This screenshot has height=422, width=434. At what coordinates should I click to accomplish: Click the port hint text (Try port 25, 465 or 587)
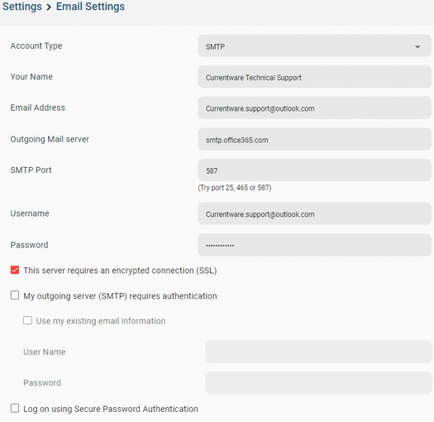pyautogui.click(x=235, y=188)
